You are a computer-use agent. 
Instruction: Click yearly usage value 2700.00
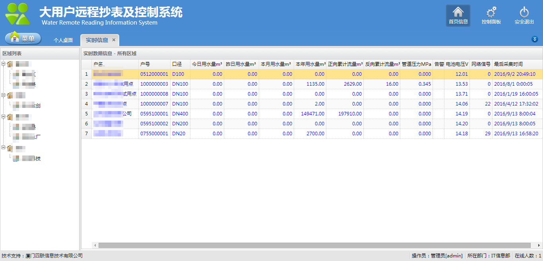316,134
